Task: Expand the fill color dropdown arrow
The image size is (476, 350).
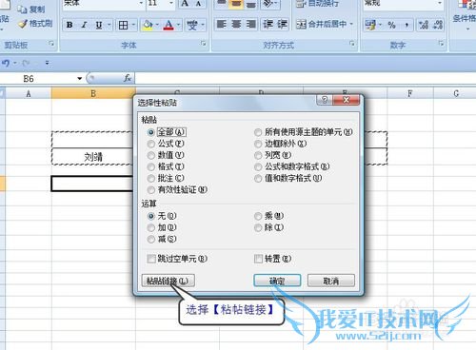Action: [x=158, y=25]
